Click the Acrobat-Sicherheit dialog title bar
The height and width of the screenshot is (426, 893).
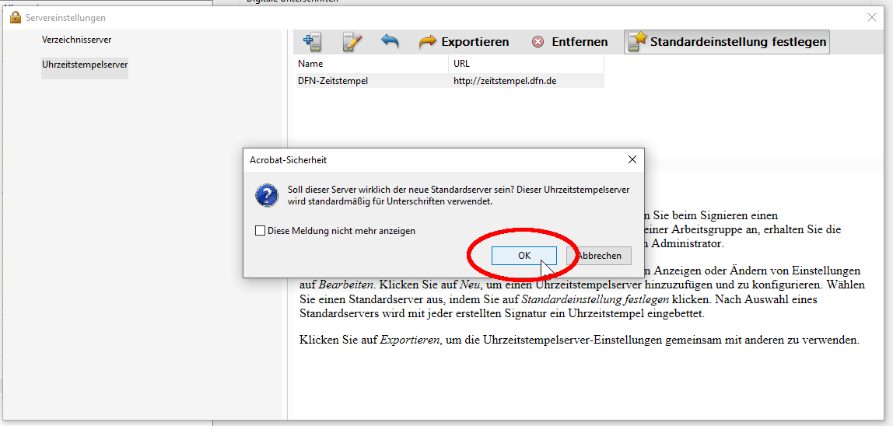[428, 159]
